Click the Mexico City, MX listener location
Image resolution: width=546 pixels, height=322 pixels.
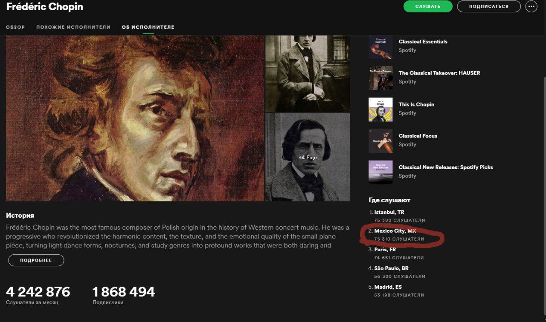(x=395, y=231)
